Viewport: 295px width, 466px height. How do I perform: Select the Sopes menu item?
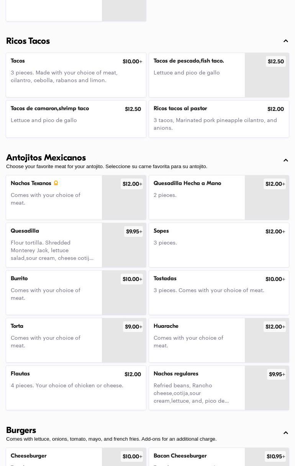[x=219, y=245]
